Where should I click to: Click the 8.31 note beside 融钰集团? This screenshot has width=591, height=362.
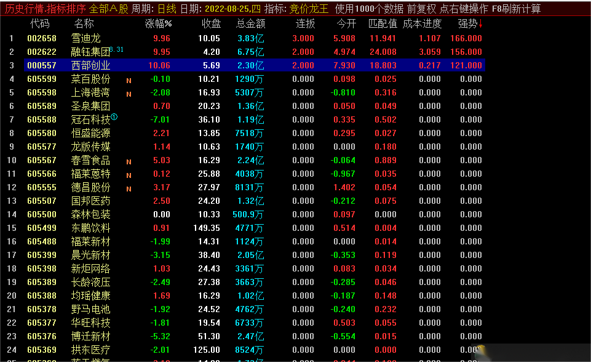pyautogui.click(x=117, y=49)
